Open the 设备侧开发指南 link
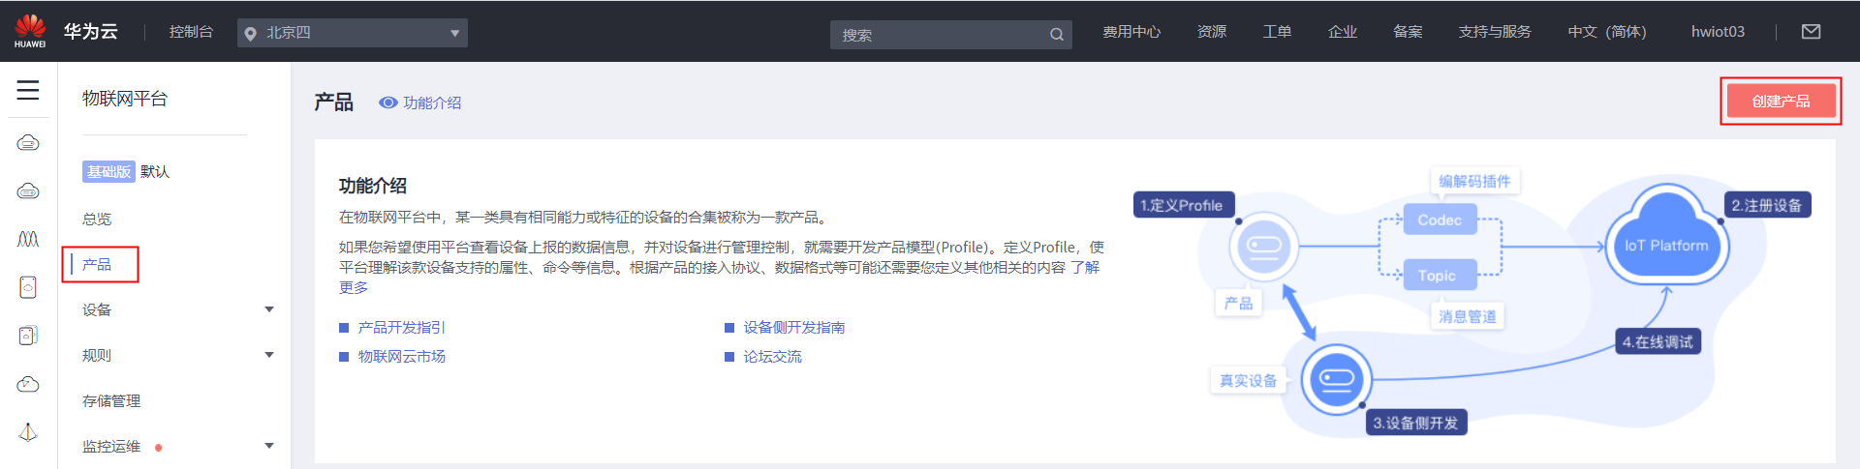 coord(794,327)
